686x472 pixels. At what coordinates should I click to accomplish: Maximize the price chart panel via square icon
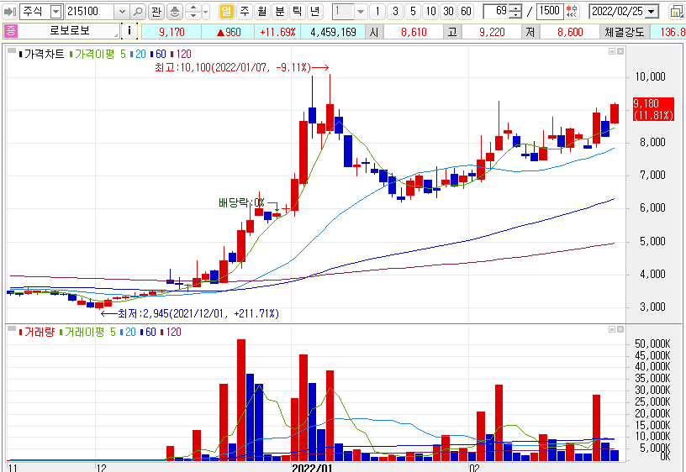pyautogui.click(x=612, y=51)
